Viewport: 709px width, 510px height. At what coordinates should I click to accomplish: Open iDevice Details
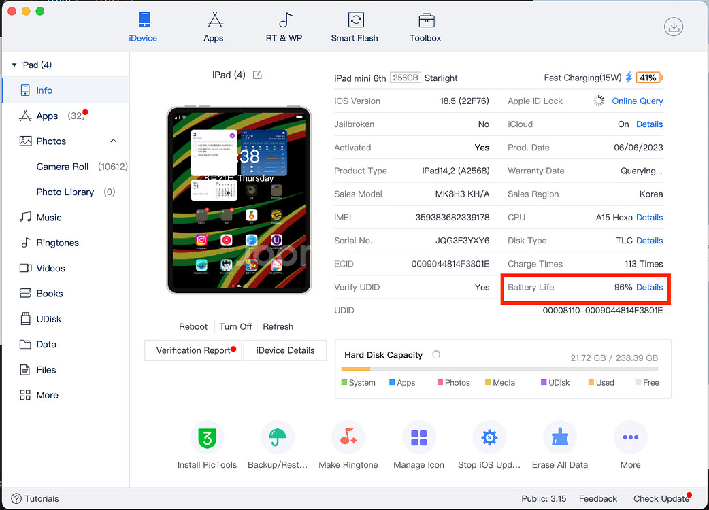pyautogui.click(x=285, y=351)
